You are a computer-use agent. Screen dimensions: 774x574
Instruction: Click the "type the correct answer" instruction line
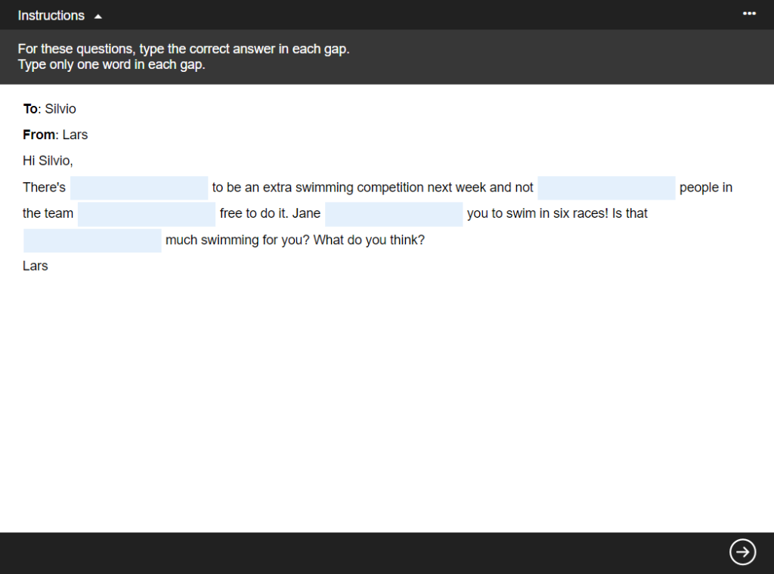point(184,49)
